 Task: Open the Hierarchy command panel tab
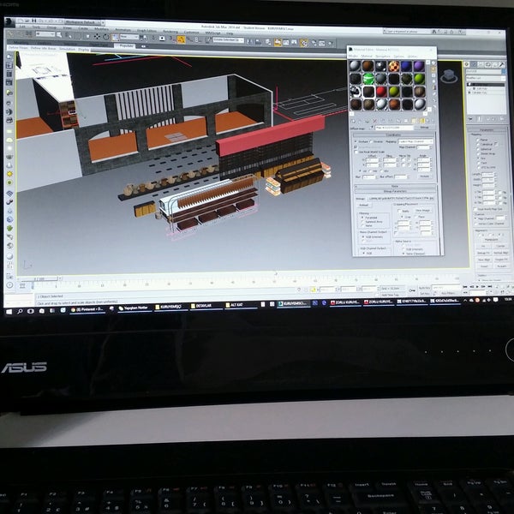coord(481,64)
